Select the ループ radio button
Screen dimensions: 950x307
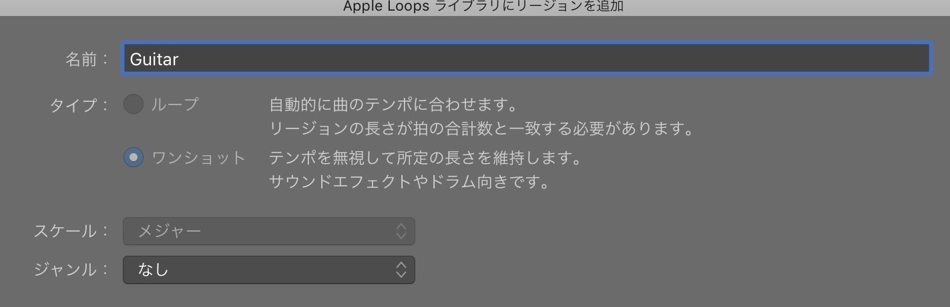coord(134,104)
